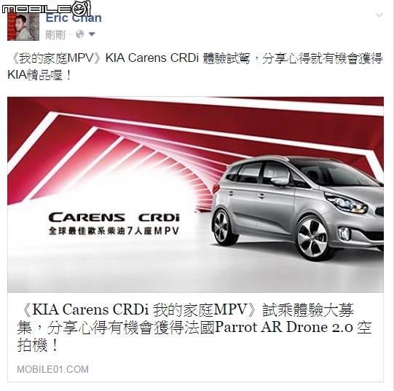The height and width of the screenshot is (391, 394).
Task: Click the car's front wheel in the ad
Action: pos(312,238)
